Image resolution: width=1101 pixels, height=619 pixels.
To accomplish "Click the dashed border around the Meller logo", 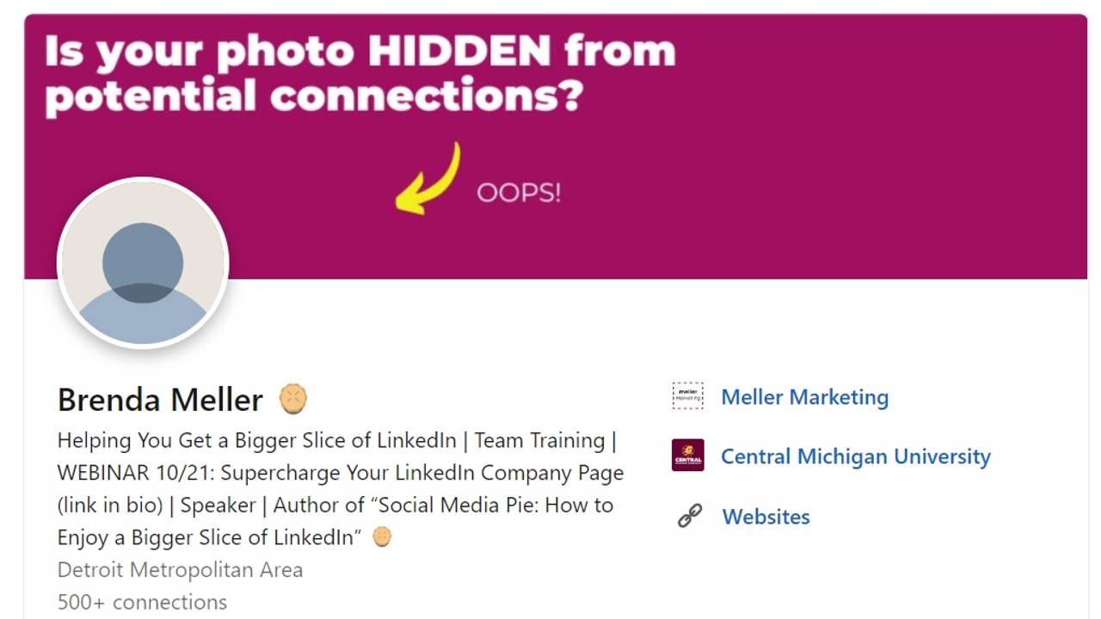I will (686, 396).
